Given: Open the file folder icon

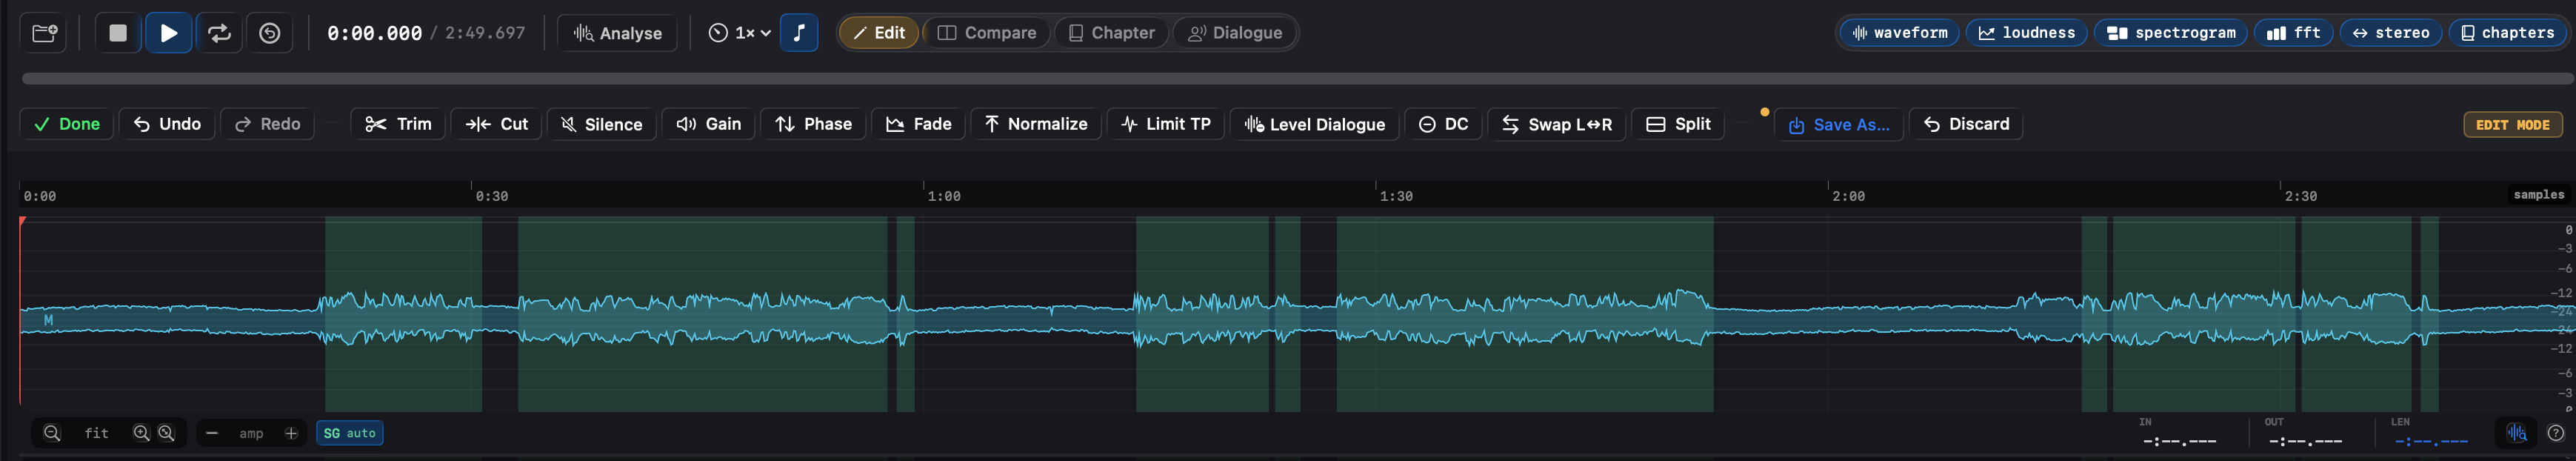Looking at the screenshot, I should [44, 33].
